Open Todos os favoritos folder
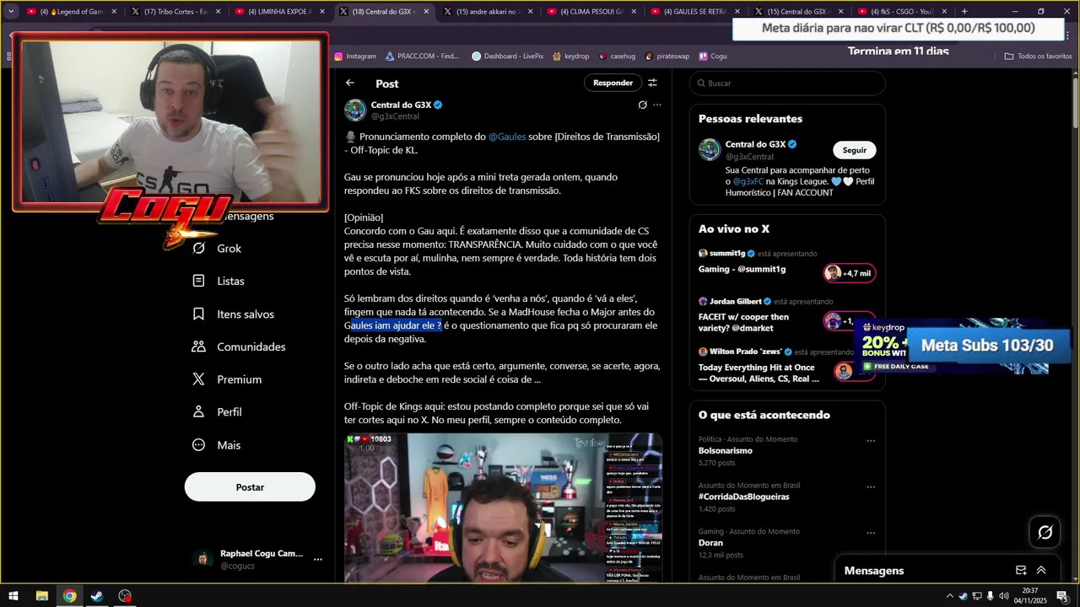The width and height of the screenshot is (1080, 607). click(x=1038, y=56)
